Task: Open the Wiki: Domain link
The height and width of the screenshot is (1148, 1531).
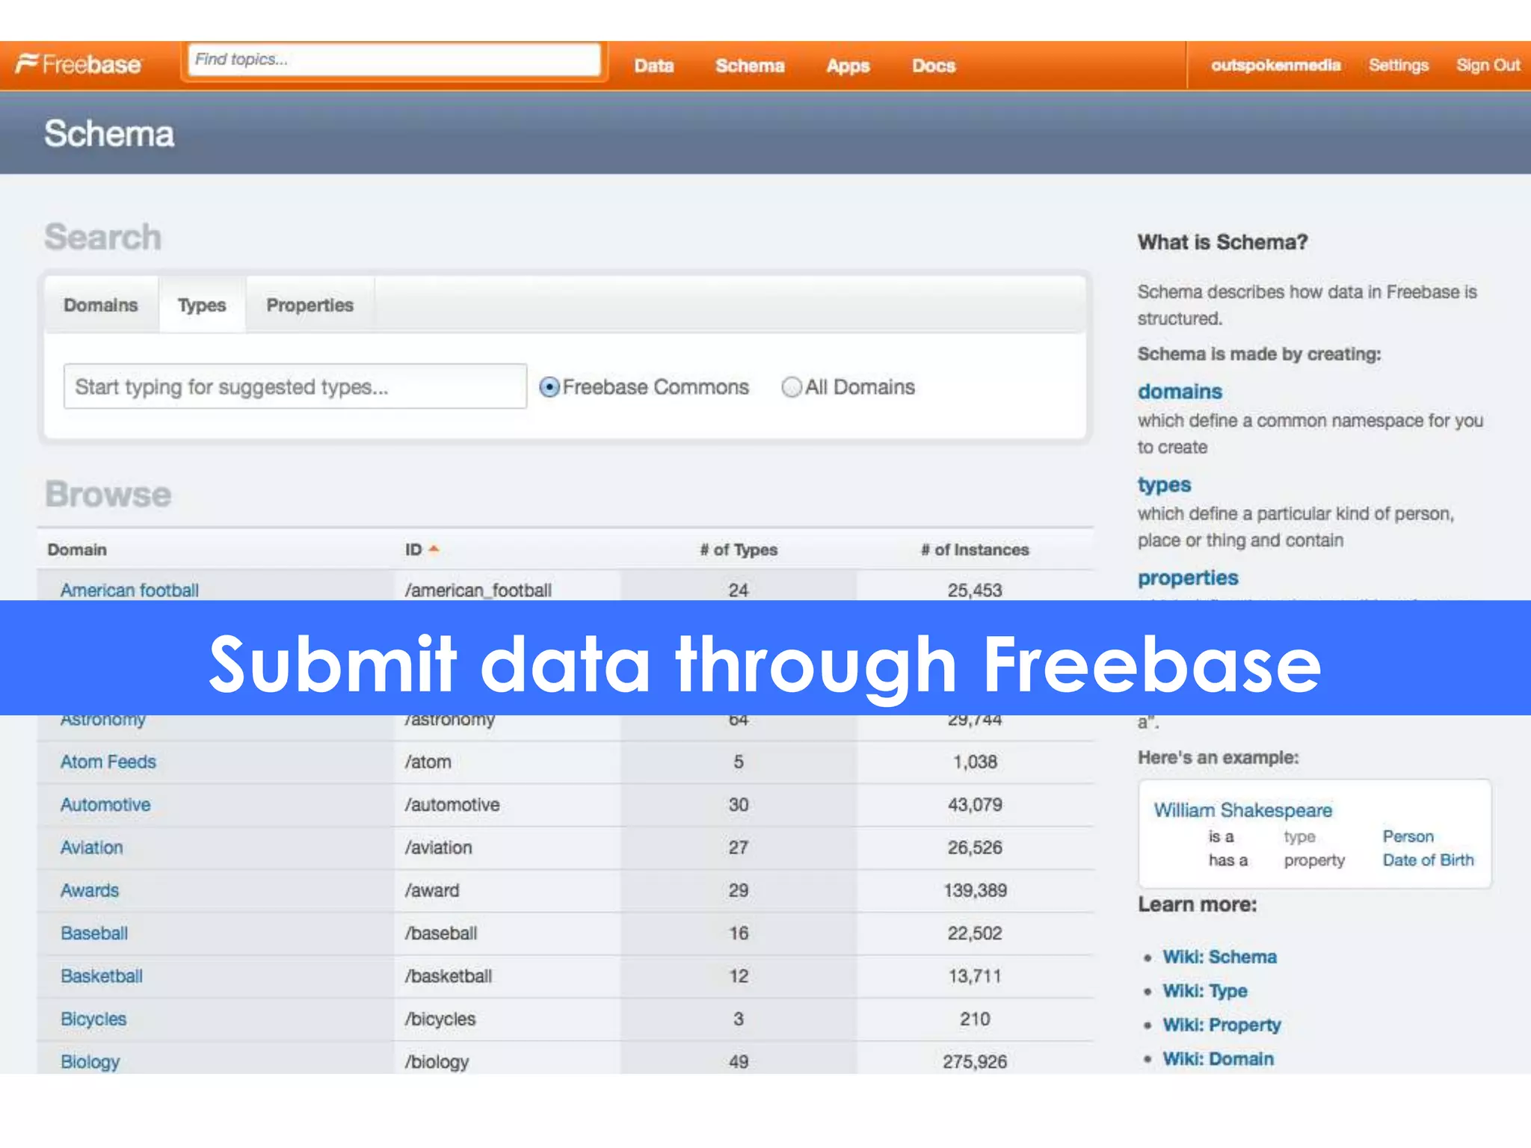Action: (x=1218, y=1059)
